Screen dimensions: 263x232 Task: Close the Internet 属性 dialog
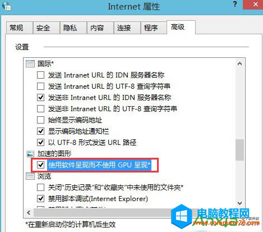pyautogui.click(x=253, y=4)
